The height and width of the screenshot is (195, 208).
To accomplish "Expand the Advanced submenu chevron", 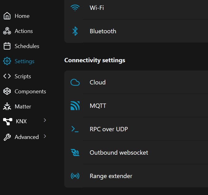I will (45, 136).
